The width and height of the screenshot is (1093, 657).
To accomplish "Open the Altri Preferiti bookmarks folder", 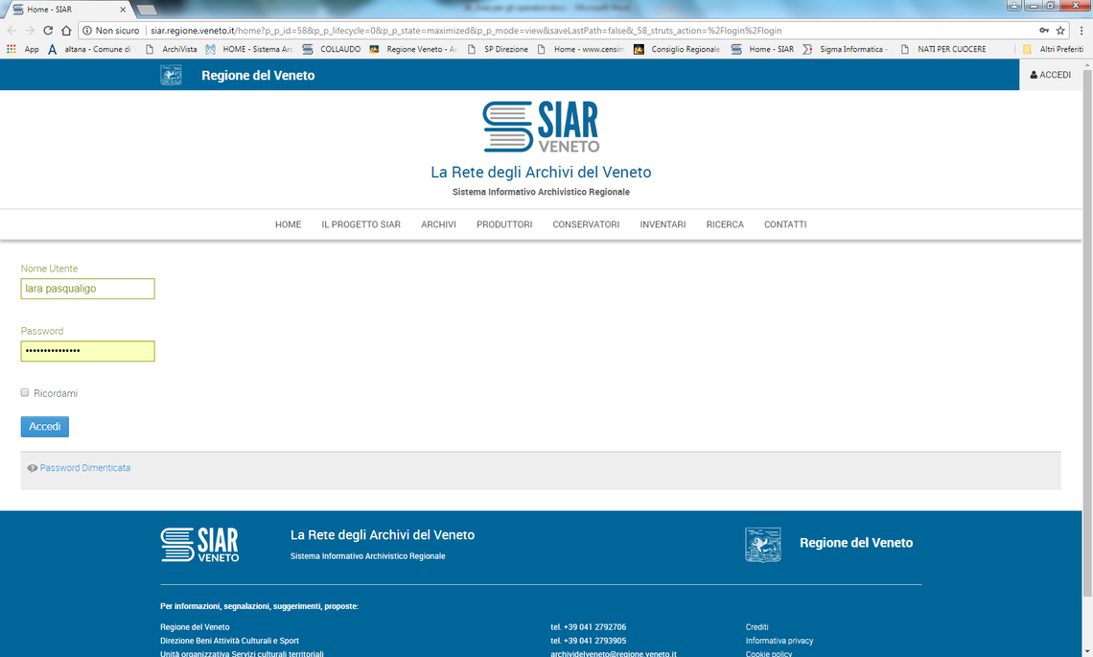I will pyautogui.click(x=1053, y=49).
